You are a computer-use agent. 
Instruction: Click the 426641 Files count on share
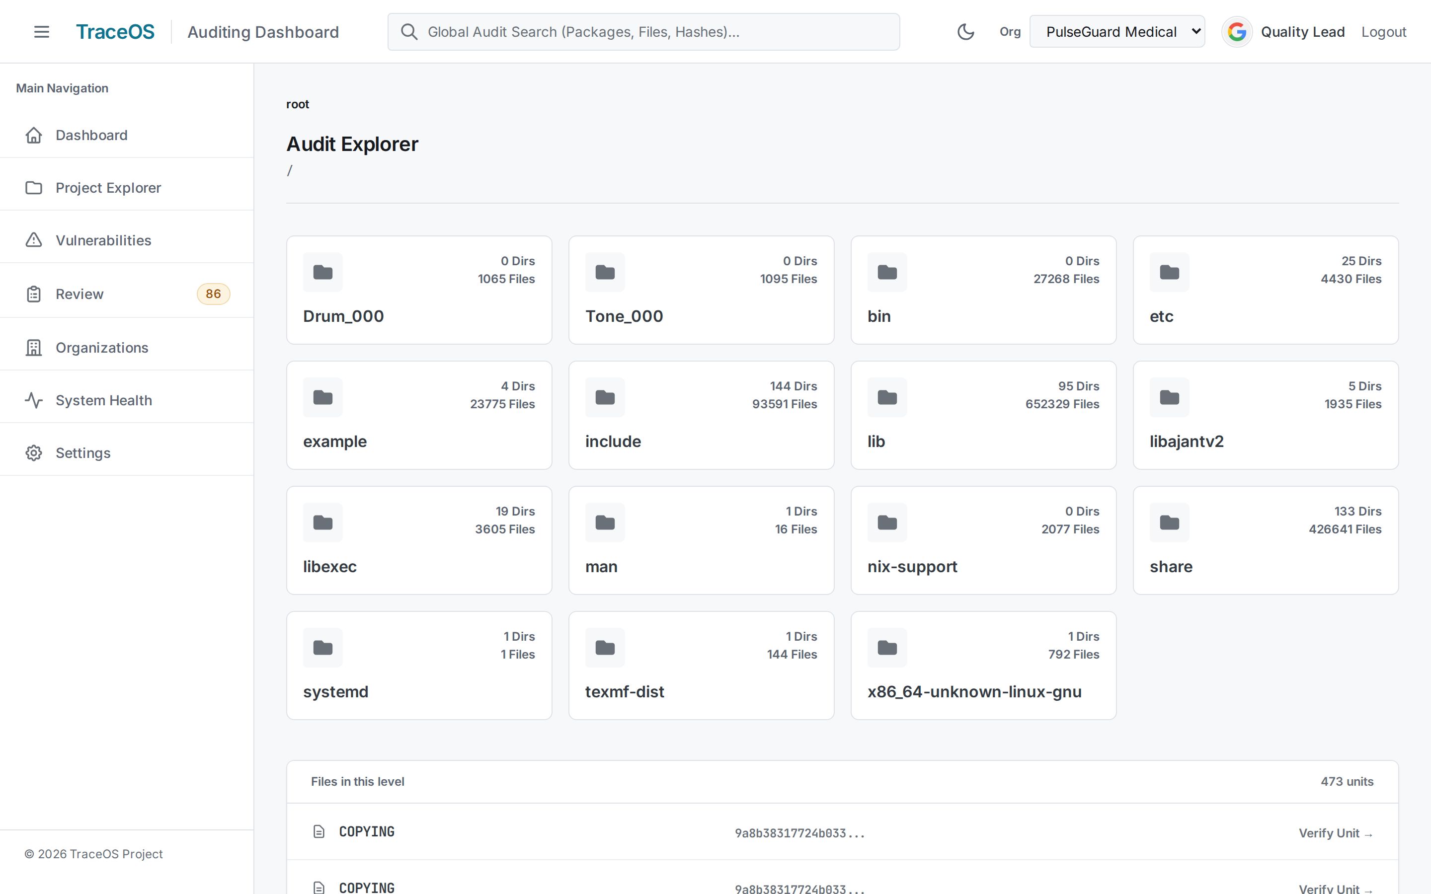[x=1345, y=529]
